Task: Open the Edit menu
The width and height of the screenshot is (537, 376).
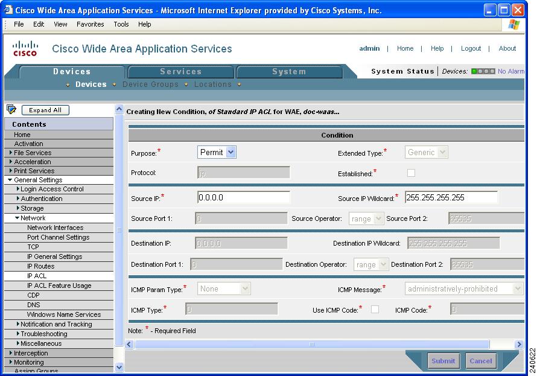Action: 39,24
